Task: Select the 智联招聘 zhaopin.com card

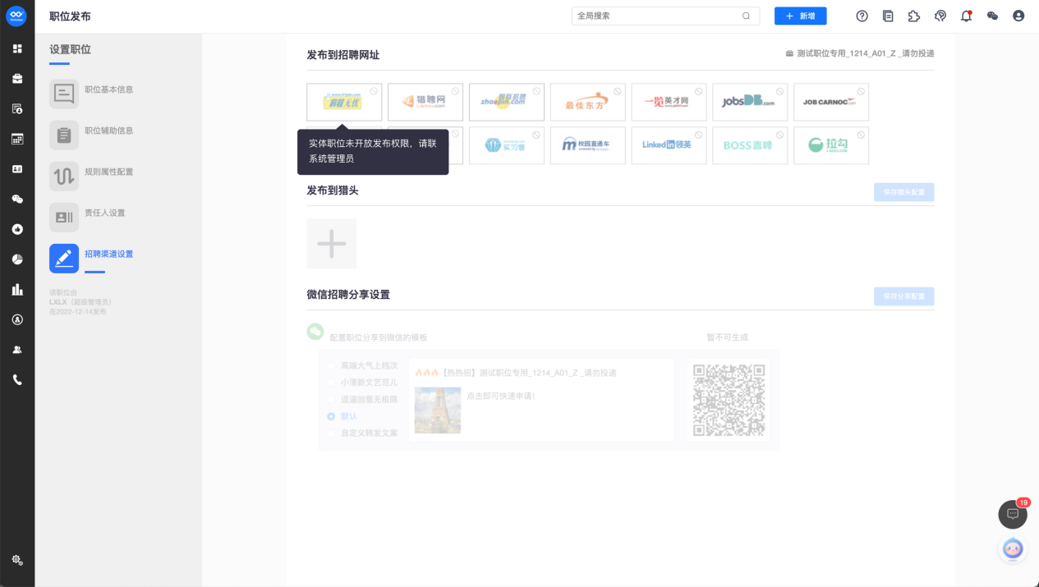Action: [x=507, y=102]
